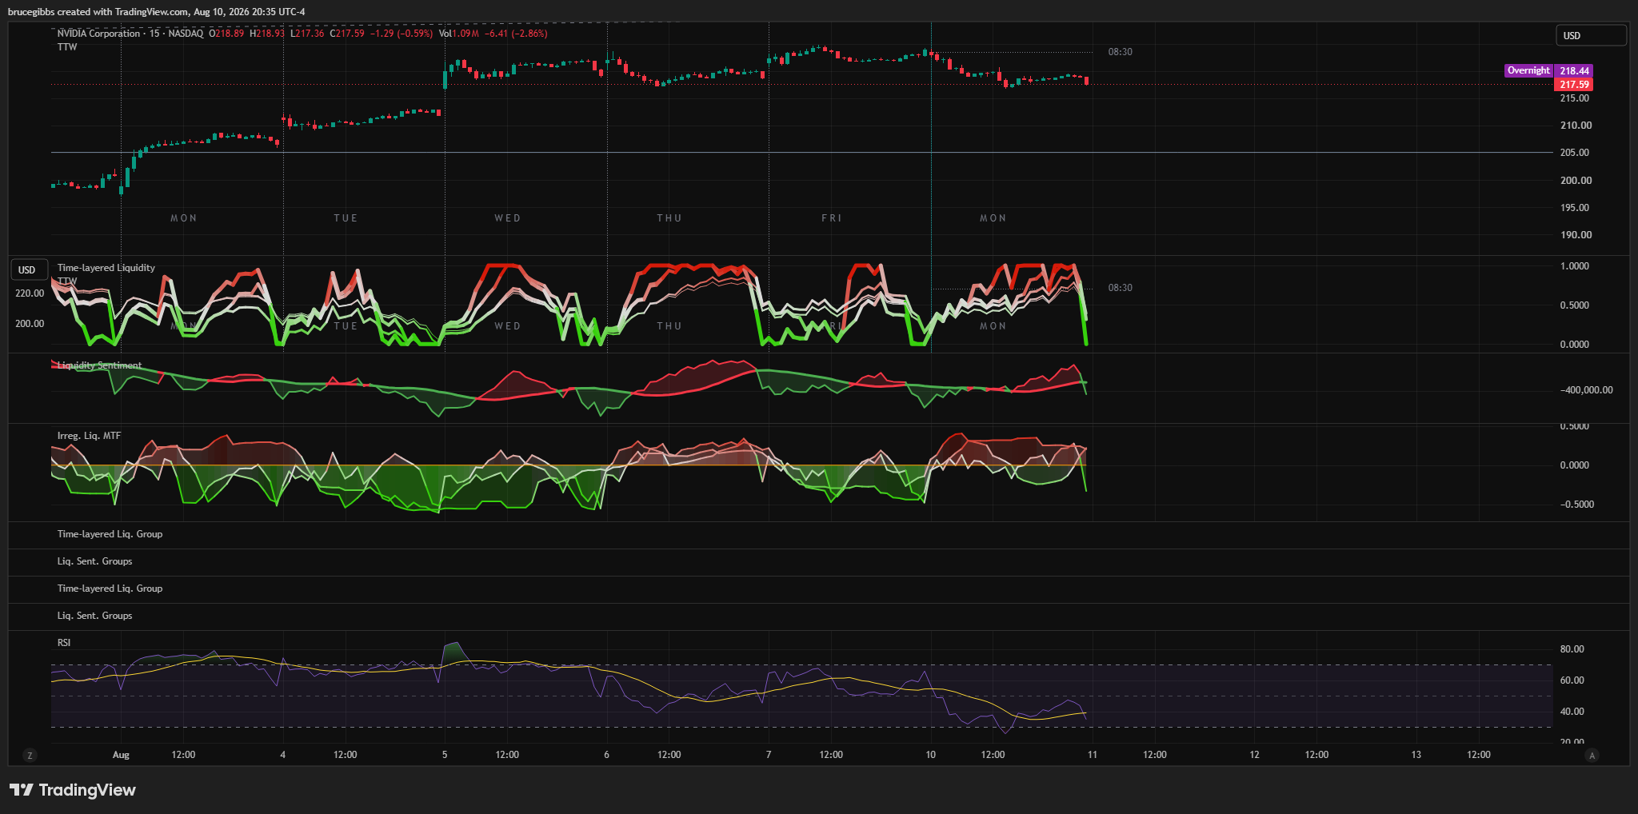Select the lower Time-layered Liq. Group pane label

pyautogui.click(x=110, y=589)
